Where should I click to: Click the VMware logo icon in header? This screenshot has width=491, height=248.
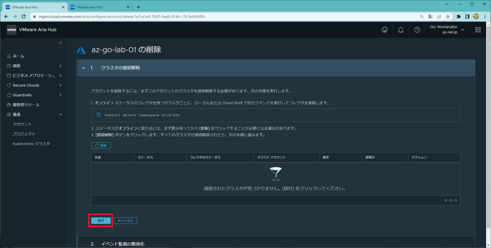click(11, 30)
